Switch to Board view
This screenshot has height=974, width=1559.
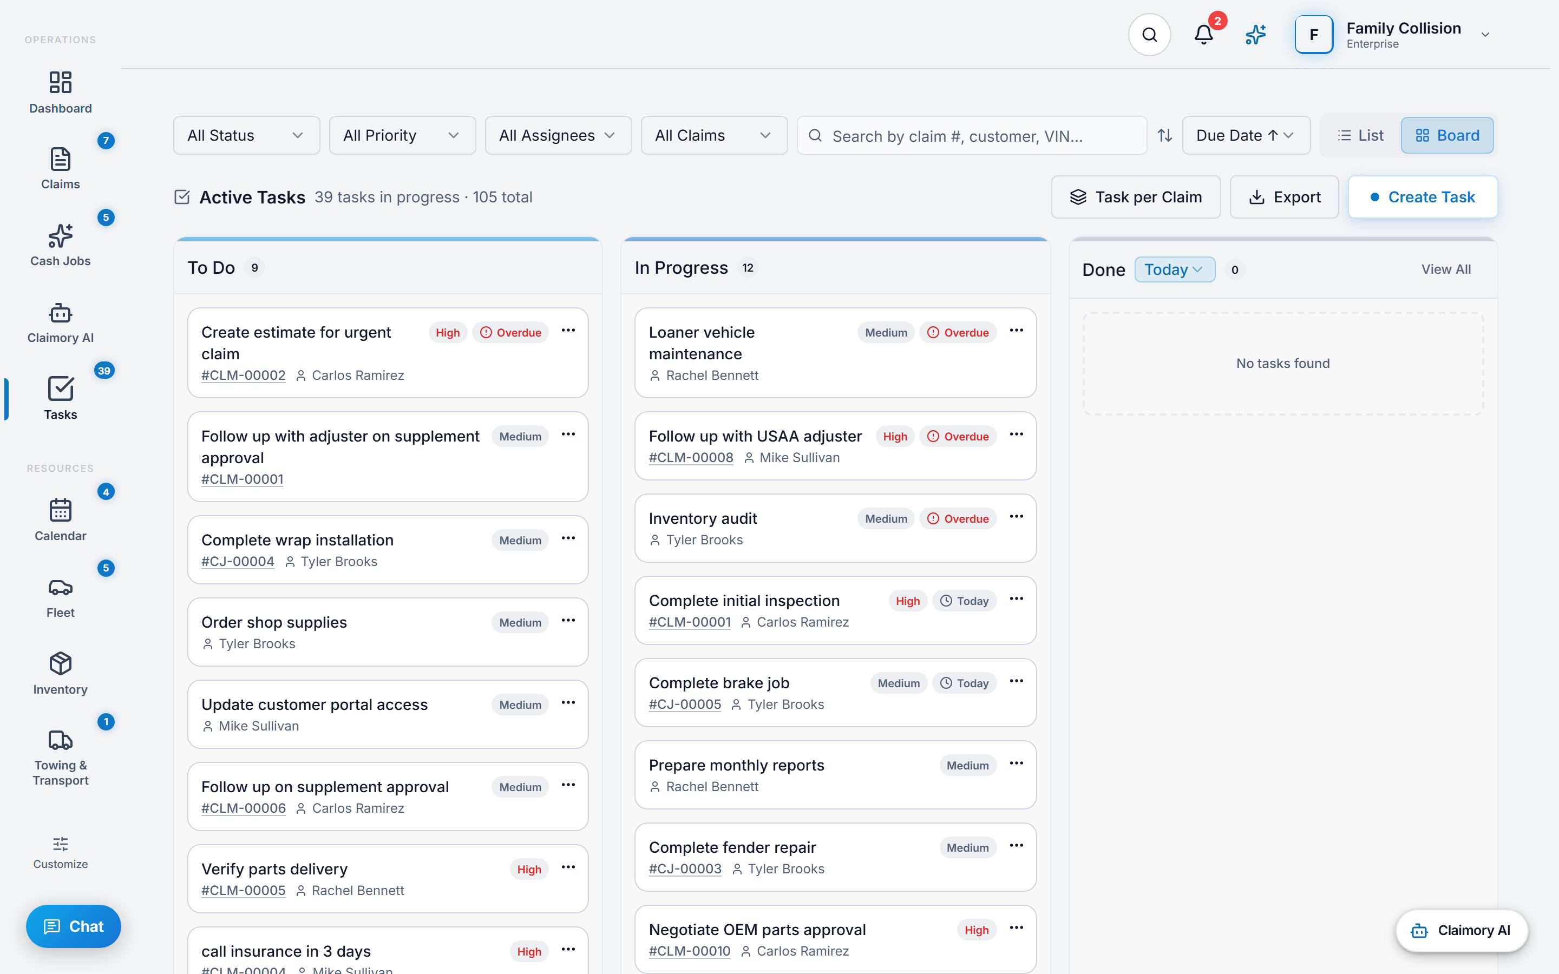[1447, 135]
